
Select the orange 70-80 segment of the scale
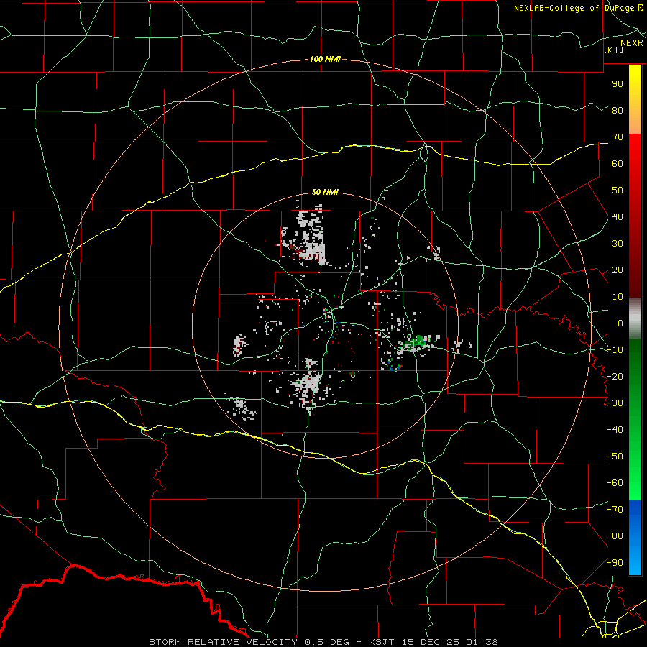point(635,121)
